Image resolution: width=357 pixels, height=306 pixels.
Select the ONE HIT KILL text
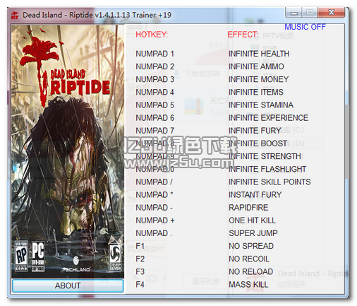pyautogui.click(x=253, y=220)
